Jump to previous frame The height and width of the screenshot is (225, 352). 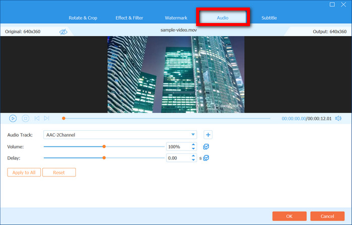37,118
